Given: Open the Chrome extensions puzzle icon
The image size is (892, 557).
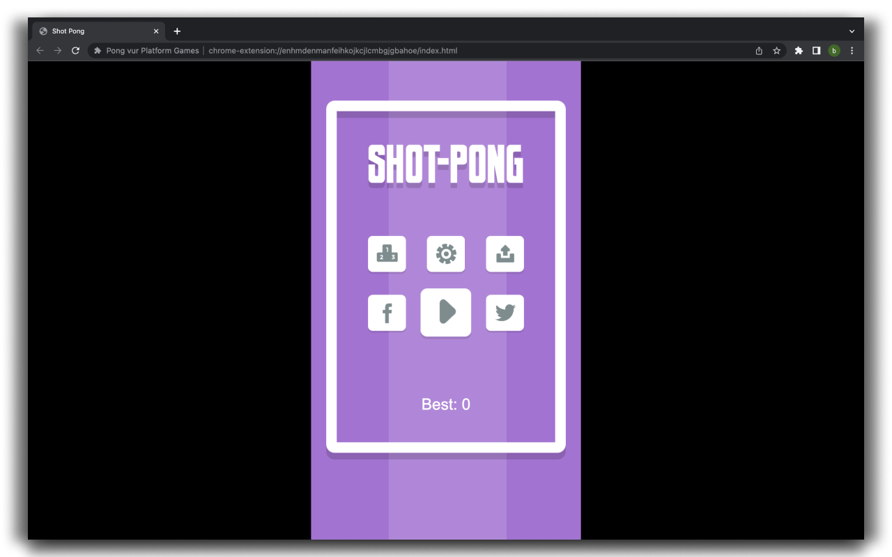Looking at the screenshot, I should point(798,50).
